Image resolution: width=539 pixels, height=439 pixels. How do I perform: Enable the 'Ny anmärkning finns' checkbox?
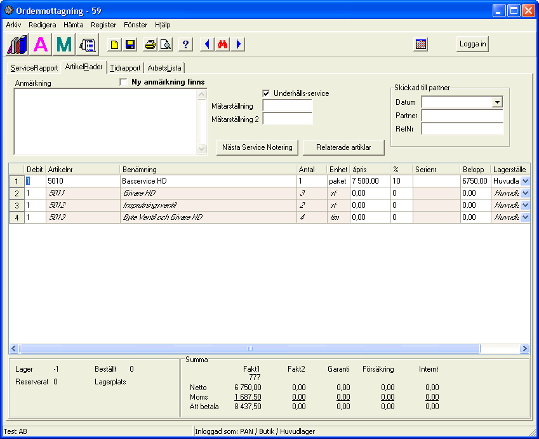[123, 82]
